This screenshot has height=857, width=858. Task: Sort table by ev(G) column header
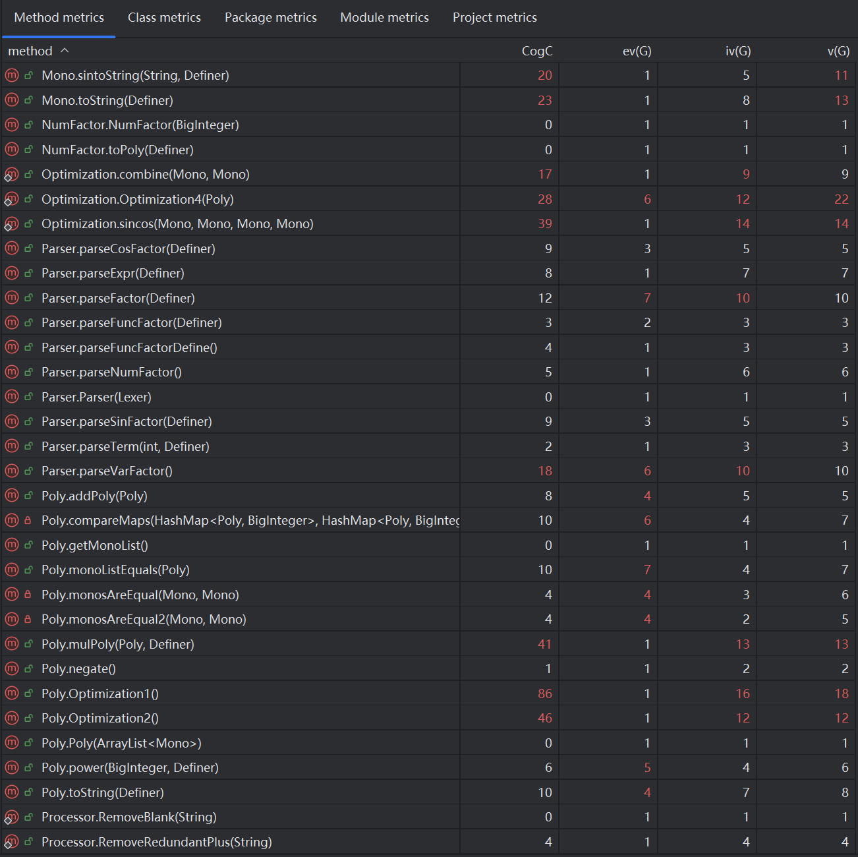pos(636,51)
